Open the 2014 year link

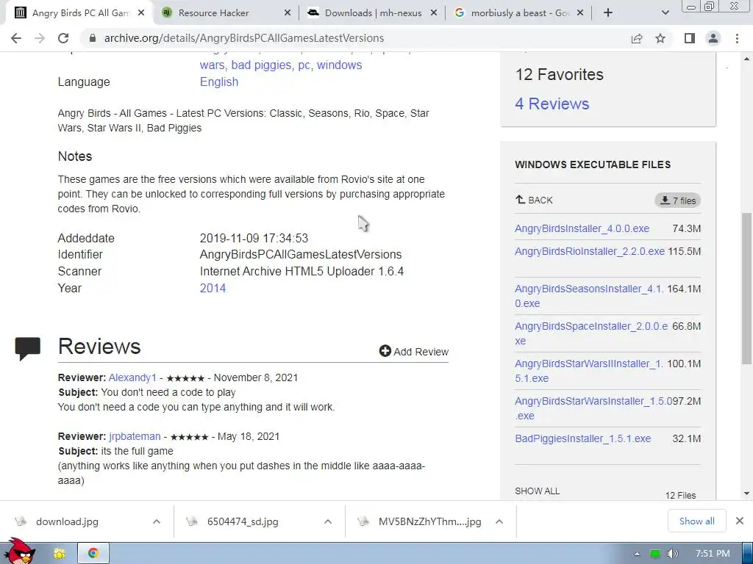pos(213,288)
